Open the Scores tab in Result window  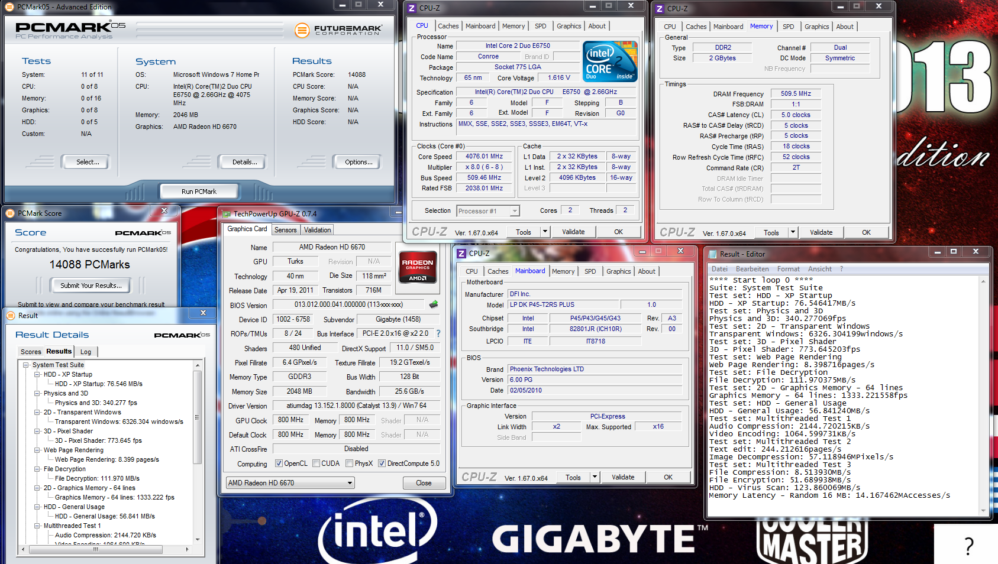[x=31, y=352]
